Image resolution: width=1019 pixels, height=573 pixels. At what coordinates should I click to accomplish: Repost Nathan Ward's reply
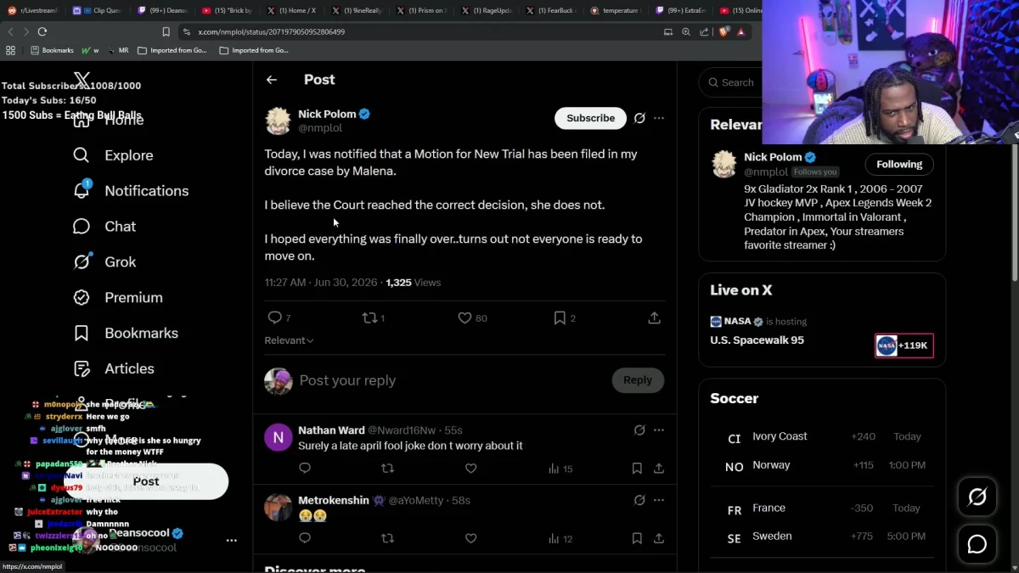coord(388,469)
